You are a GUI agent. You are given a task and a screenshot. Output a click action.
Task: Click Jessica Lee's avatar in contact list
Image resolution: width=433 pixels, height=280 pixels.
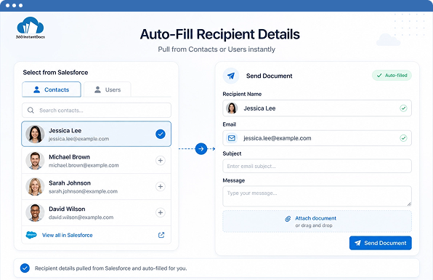pyautogui.click(x=35, y=134)
